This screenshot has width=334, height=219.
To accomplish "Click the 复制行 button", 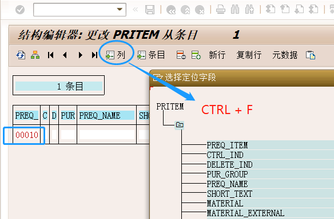I will (x=249, y=55).
